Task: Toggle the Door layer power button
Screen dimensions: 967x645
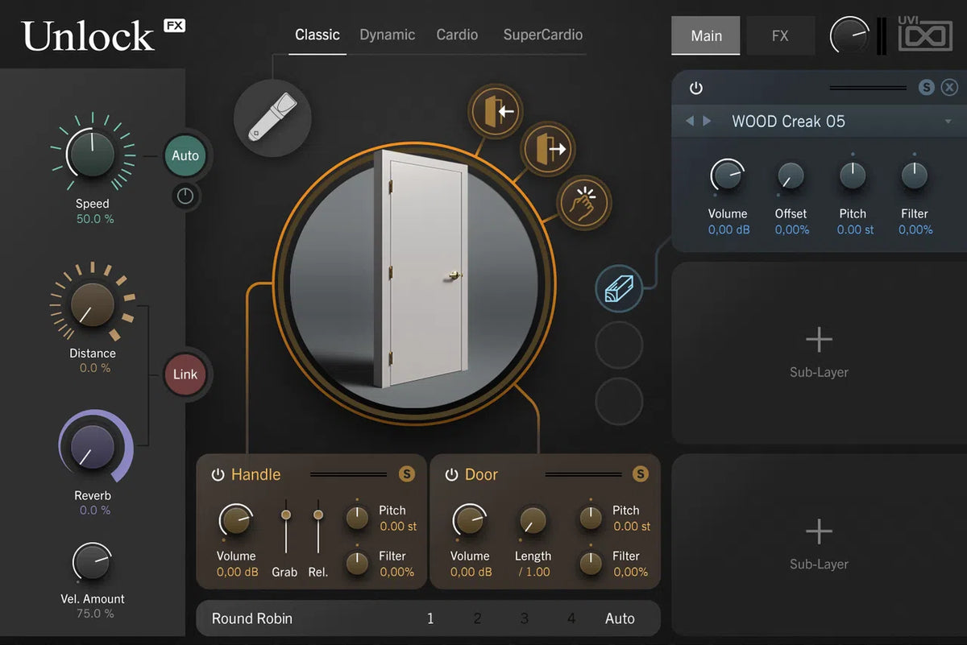Action: click(451, 475)
